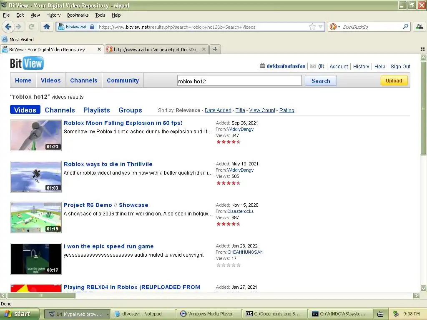Select the Groups results filter
This screenshot has height=320, width=427.
pos(130,110)
